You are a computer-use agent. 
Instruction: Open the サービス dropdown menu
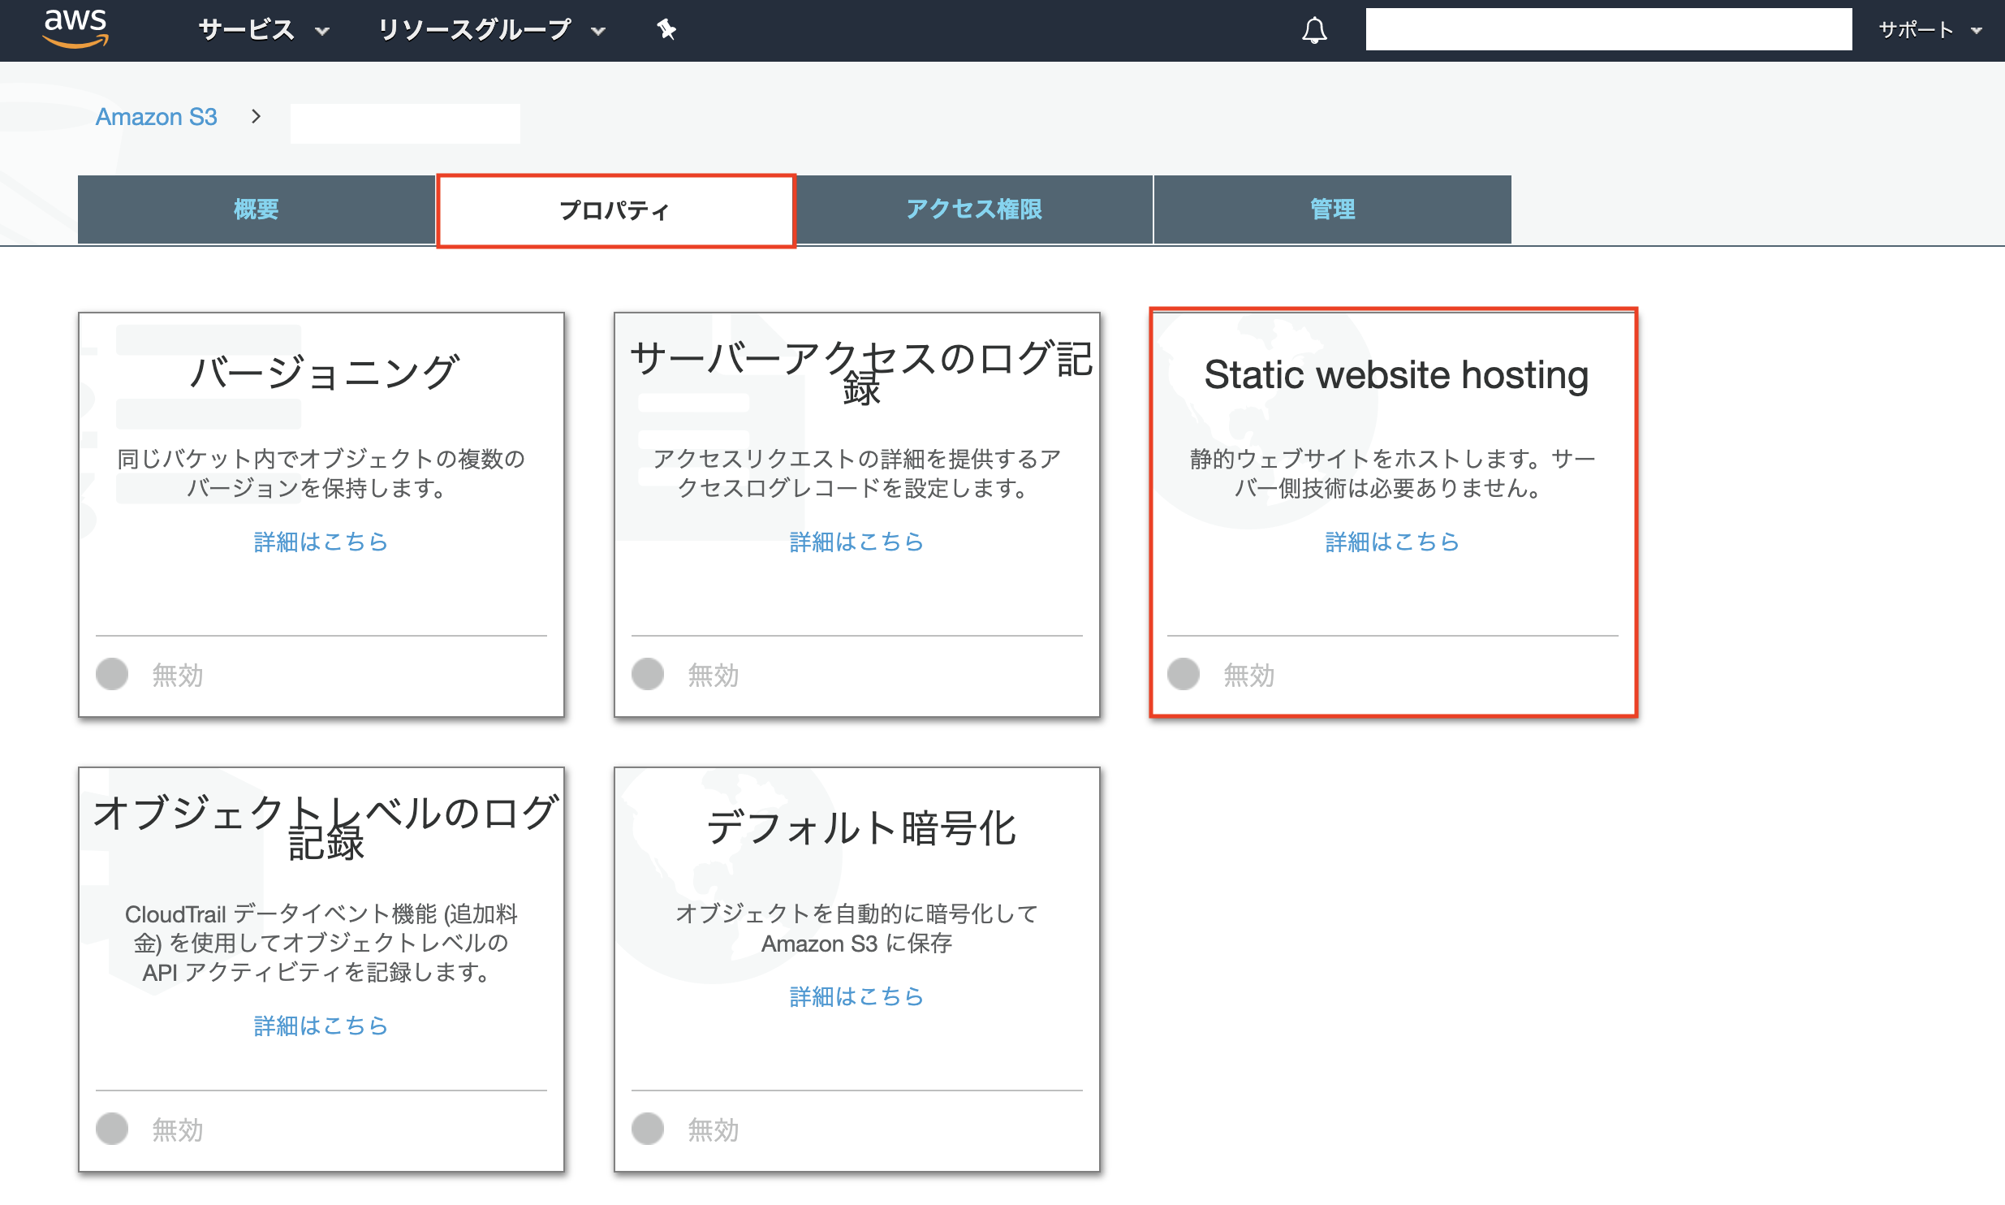(x=261, y=29)
